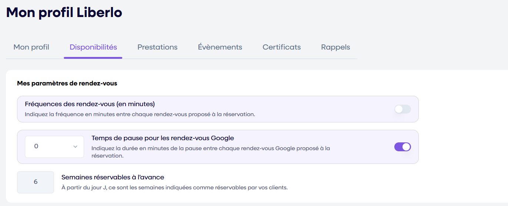Open the Rappels tab

pyautogui.click(x=335, y=47)
